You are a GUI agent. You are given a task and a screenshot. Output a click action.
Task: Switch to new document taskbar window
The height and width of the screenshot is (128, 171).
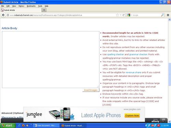pos(46,126)
